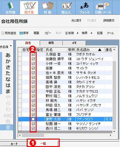Select row header for 篠原 智彦
The width and height of the screenshot is (120, 147).
(20, 78)
